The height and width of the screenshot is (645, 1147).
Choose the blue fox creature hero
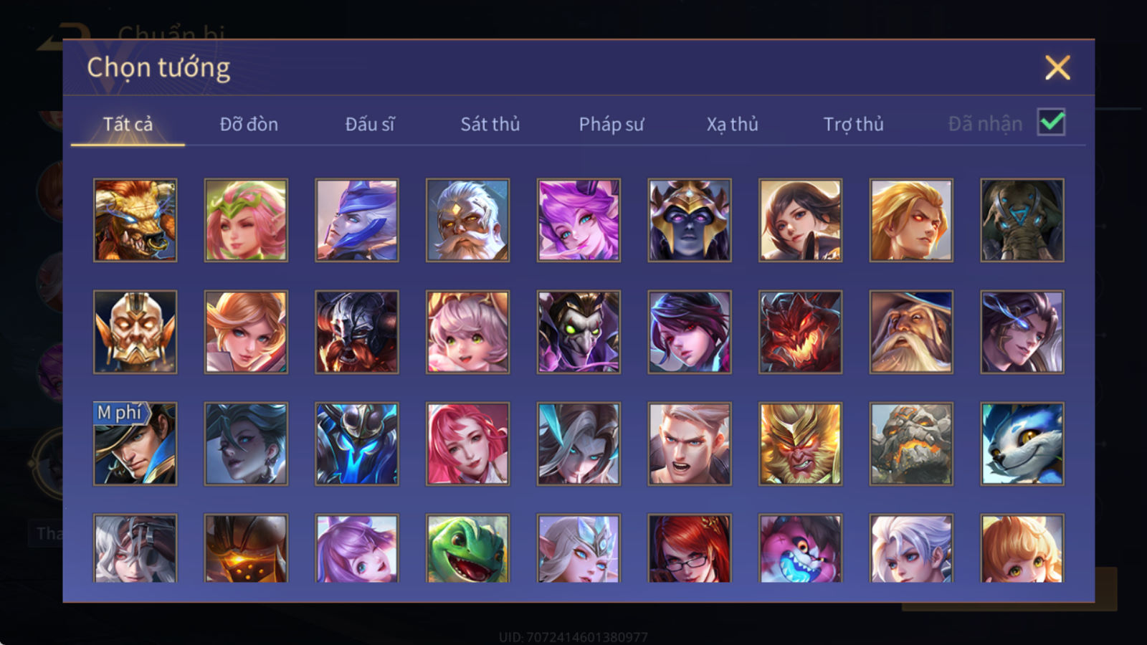[x=1022, y=444]
